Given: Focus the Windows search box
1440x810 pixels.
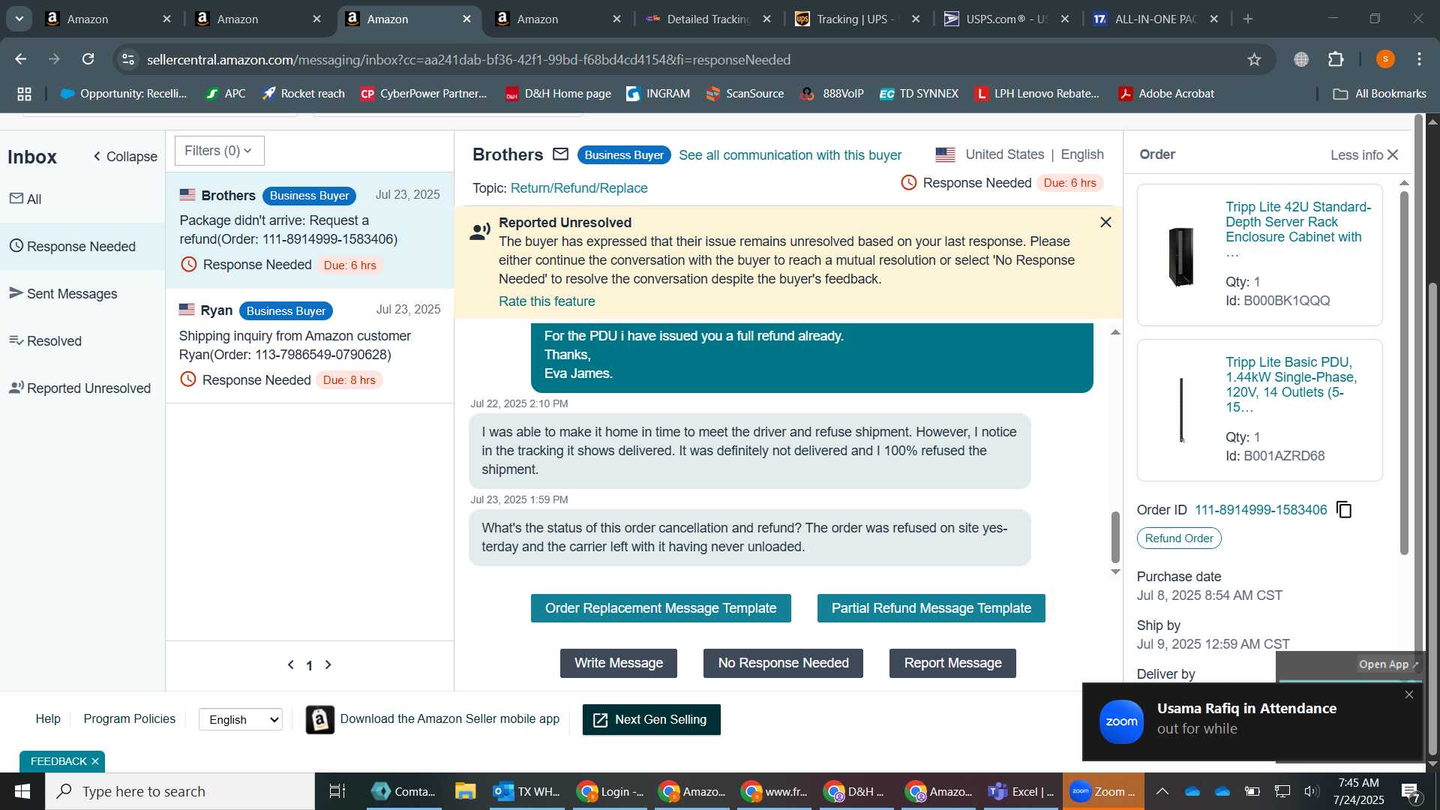Looking at the screenshot, I should coord(180,791).
